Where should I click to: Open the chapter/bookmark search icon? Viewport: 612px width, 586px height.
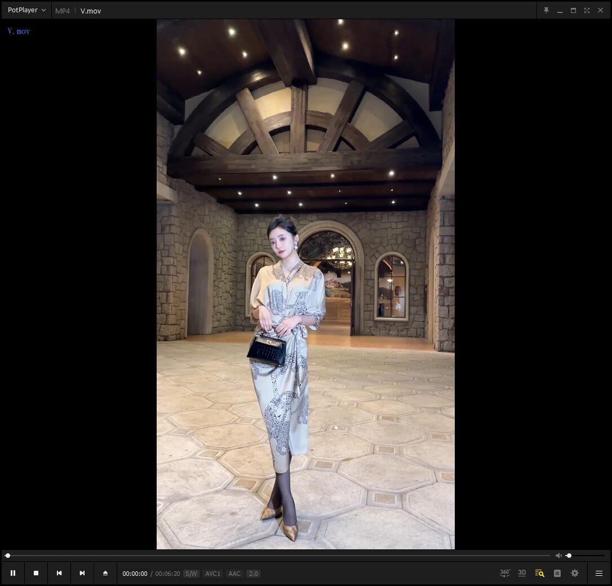539,573
